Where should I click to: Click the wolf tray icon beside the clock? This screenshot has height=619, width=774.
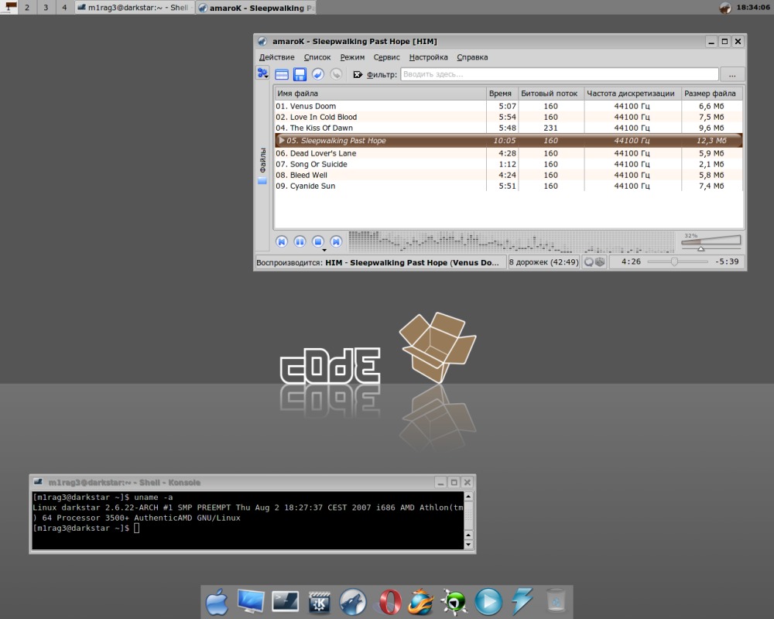click(x=725, y=8)
